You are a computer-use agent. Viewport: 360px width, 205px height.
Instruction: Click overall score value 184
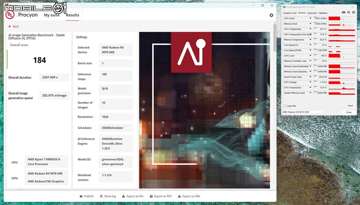(x=40, y=60)
